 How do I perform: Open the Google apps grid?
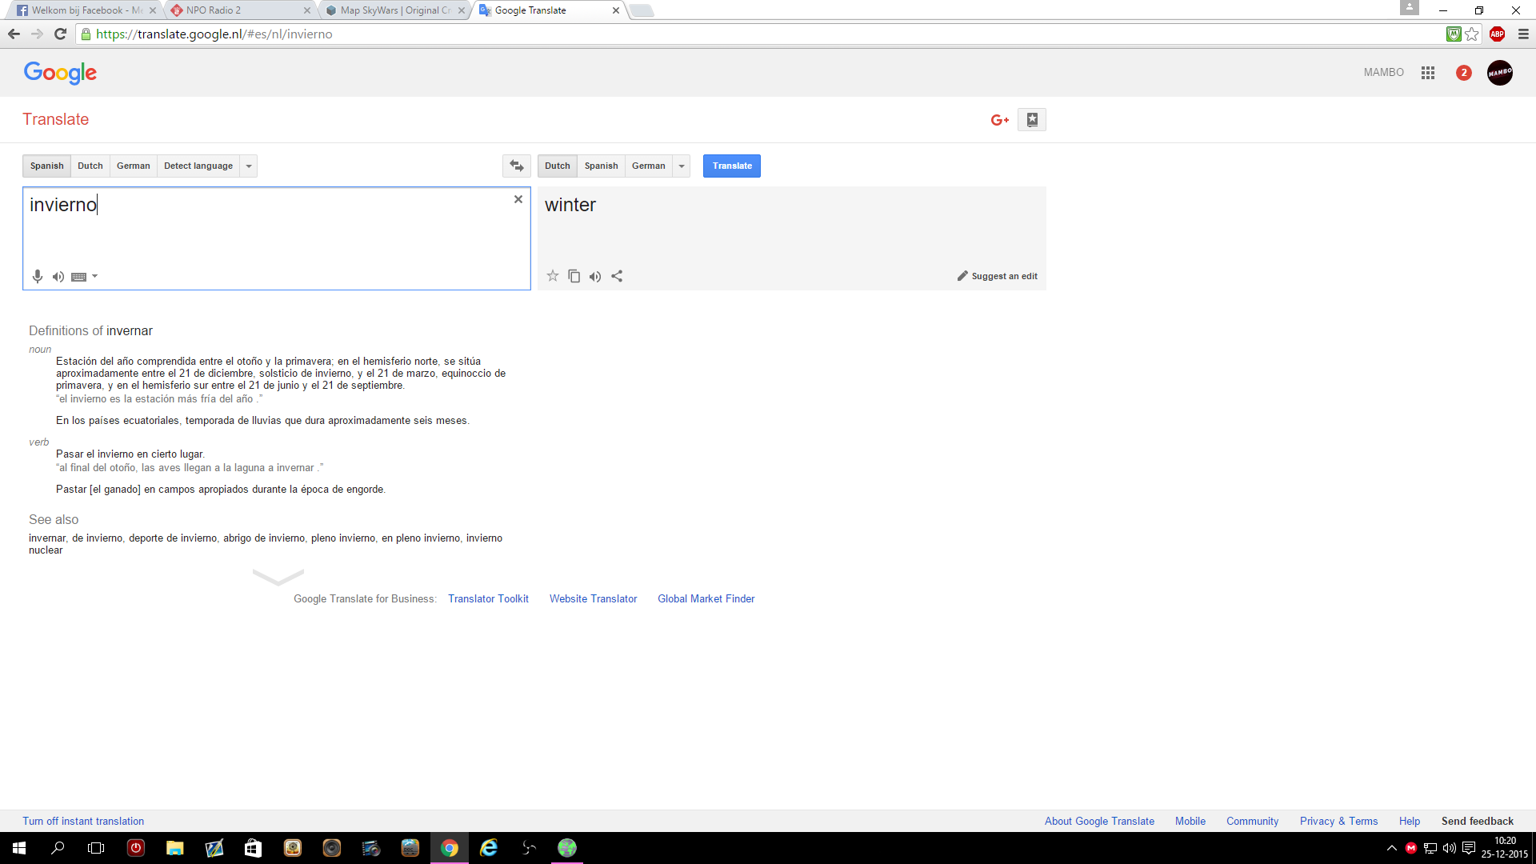pos(1428,73)
